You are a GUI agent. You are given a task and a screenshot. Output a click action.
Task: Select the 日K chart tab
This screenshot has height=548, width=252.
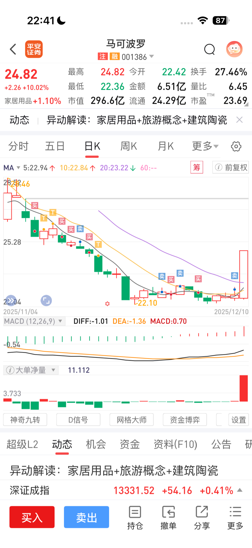pos(92,146)
